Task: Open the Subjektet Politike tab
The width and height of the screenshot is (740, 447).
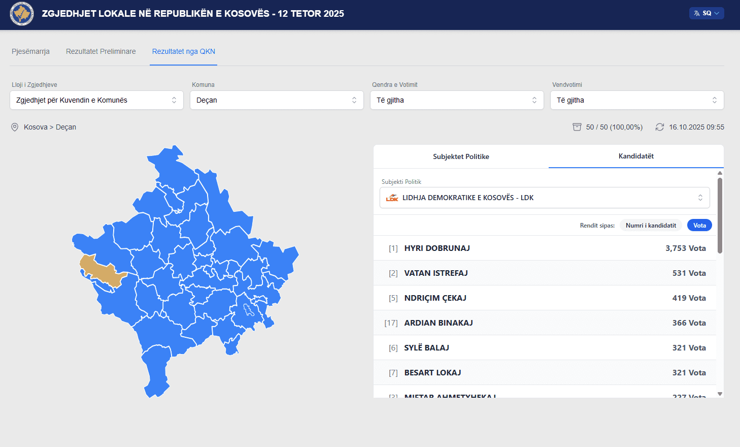Action: click(x=461, y=156)
